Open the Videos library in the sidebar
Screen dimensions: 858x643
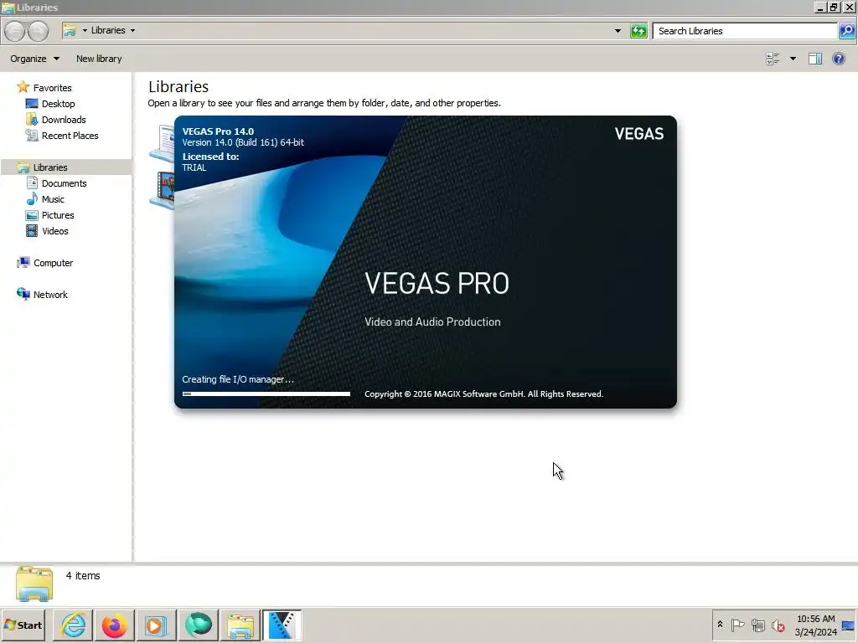click(x=55, y=231)
